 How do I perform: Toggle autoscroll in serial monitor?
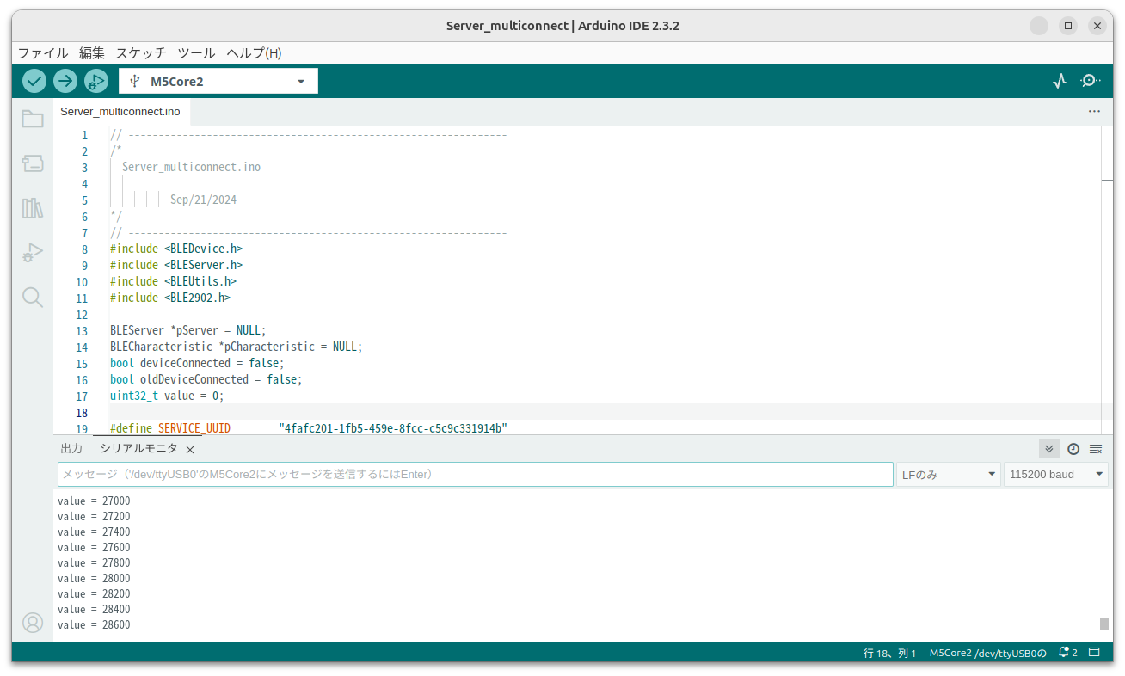pos(1049,449)
